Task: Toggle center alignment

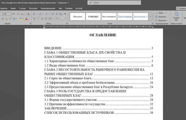Action: pos(38,19)
